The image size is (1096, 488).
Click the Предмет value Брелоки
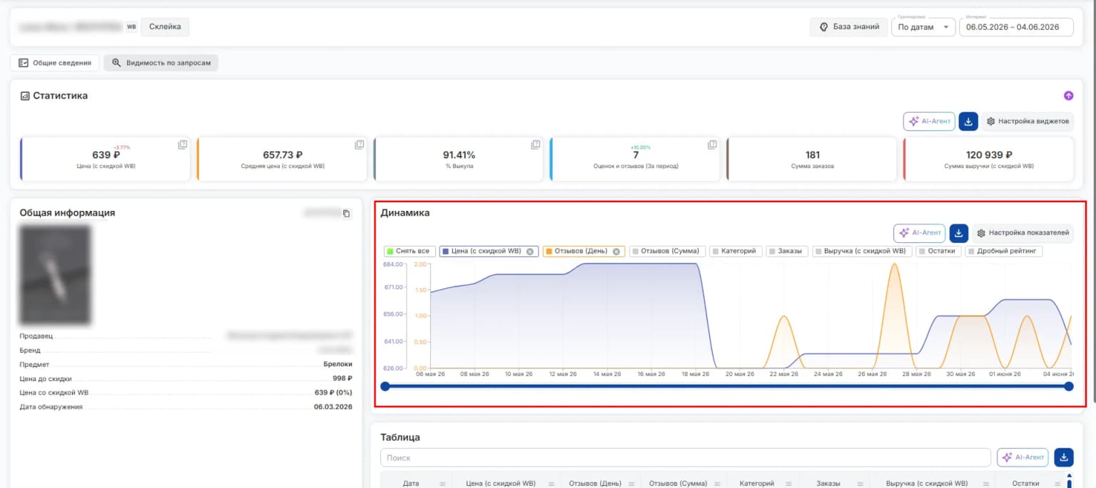338,364
